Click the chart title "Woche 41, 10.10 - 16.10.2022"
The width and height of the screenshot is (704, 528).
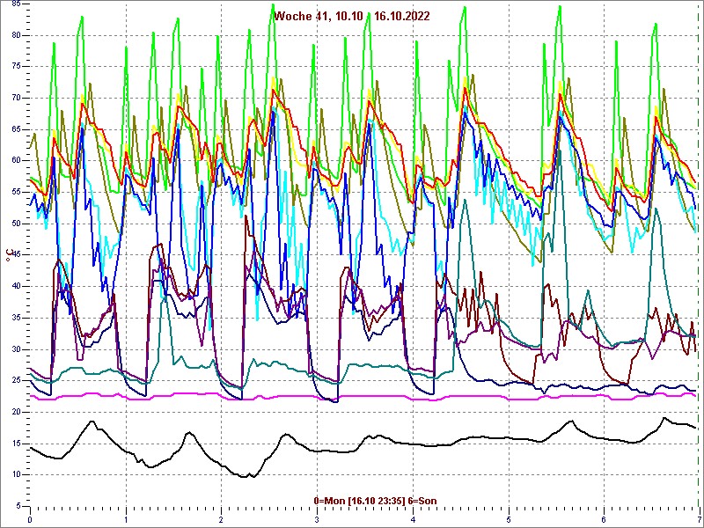click(x=352, y=16)
